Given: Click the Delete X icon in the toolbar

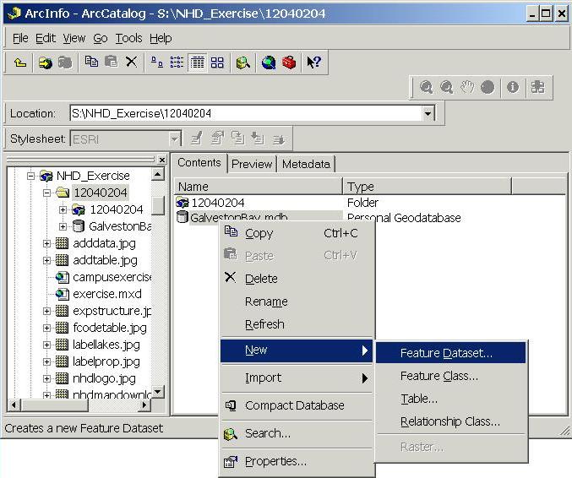Looking at the screenshot, I should pyautogui.click(x=131, y=62).
